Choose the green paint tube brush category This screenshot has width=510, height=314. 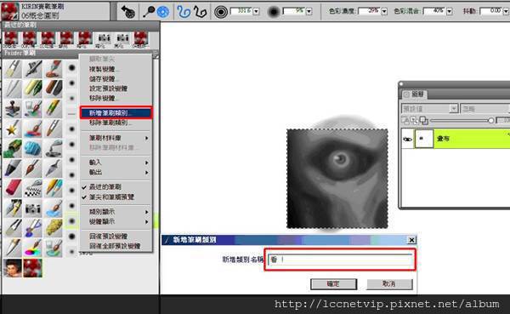pyautogui.click(x=13, y=149)
